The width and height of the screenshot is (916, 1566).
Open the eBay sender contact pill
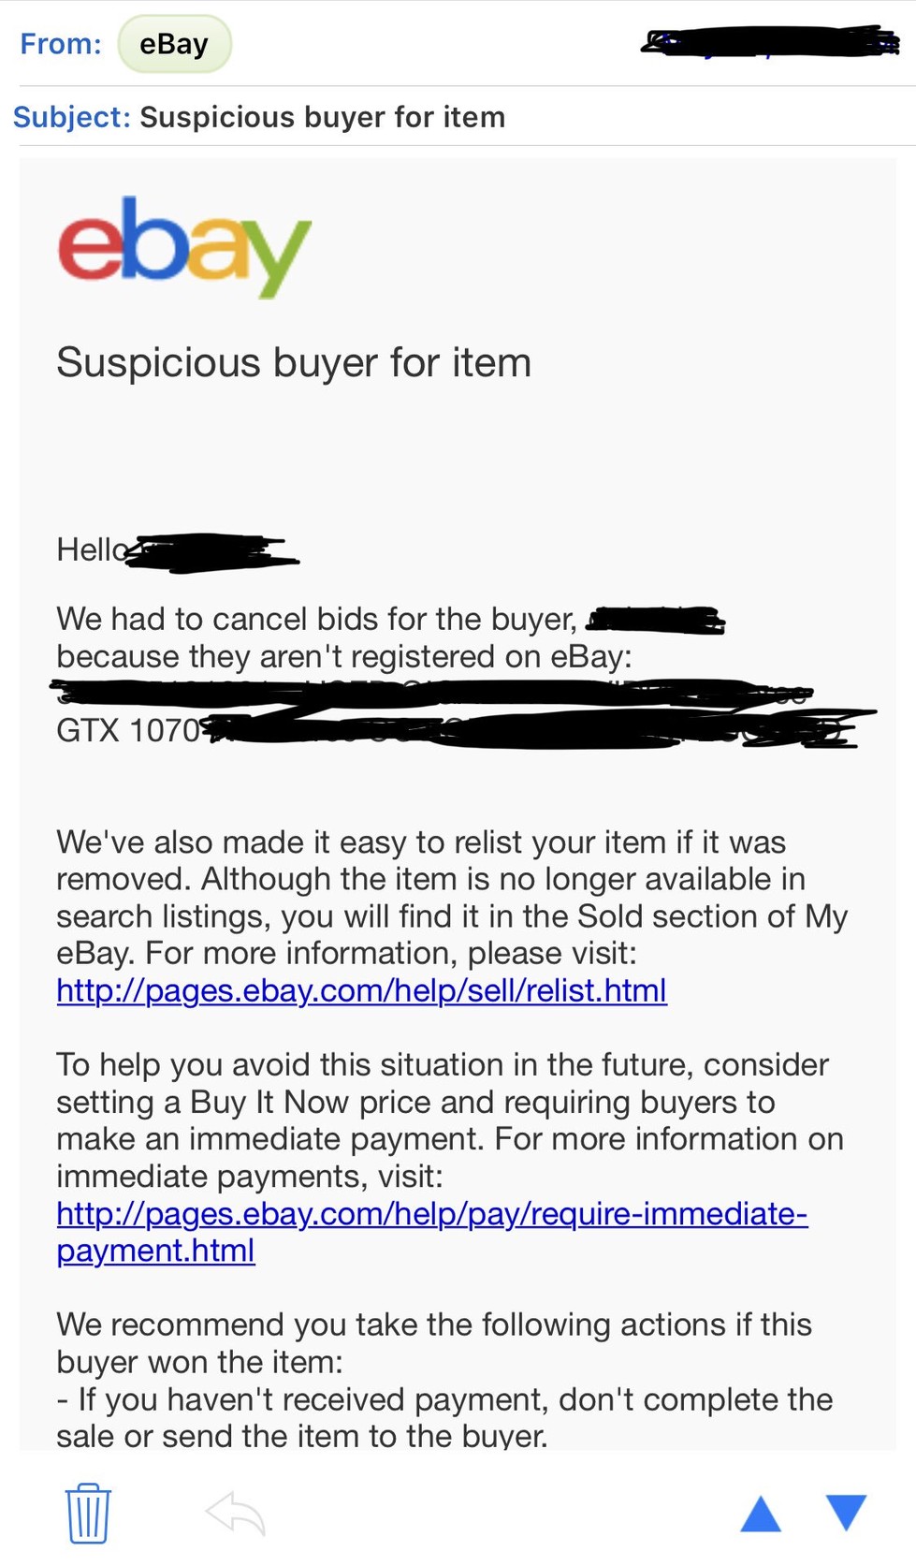[174, 44]
